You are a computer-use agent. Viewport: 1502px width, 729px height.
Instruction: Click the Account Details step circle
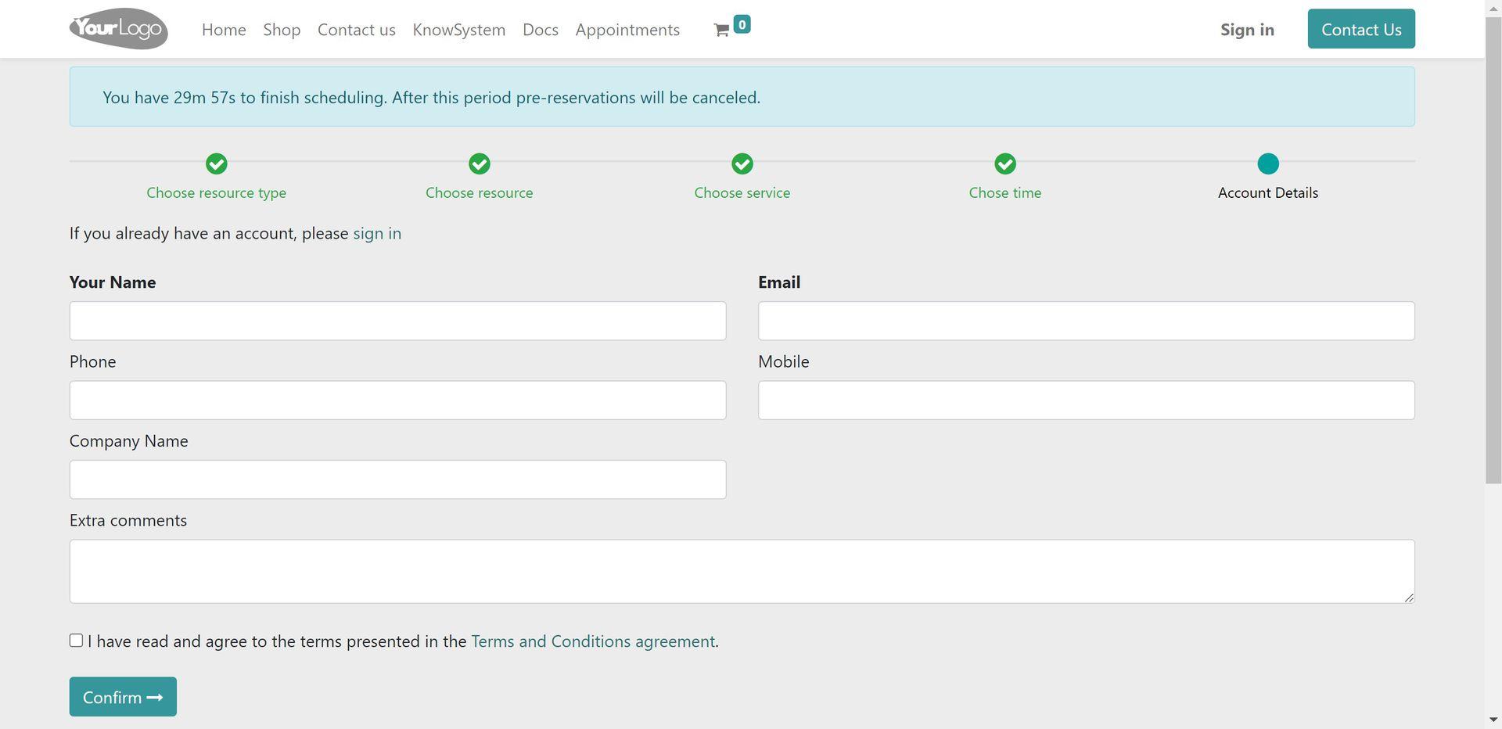coord(1268,163)
